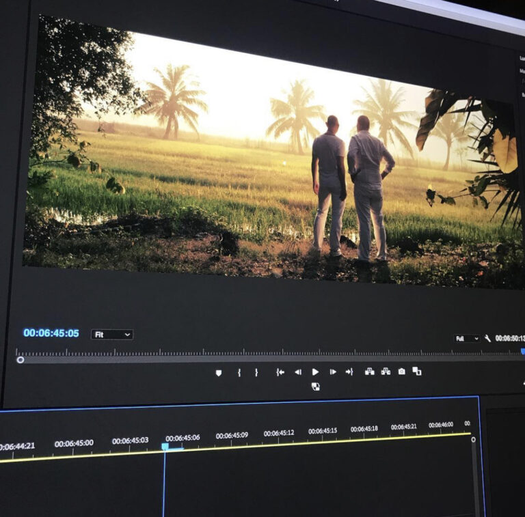
Task: Click the zoom scroll bar's round left handle
Action: point(21,360)
